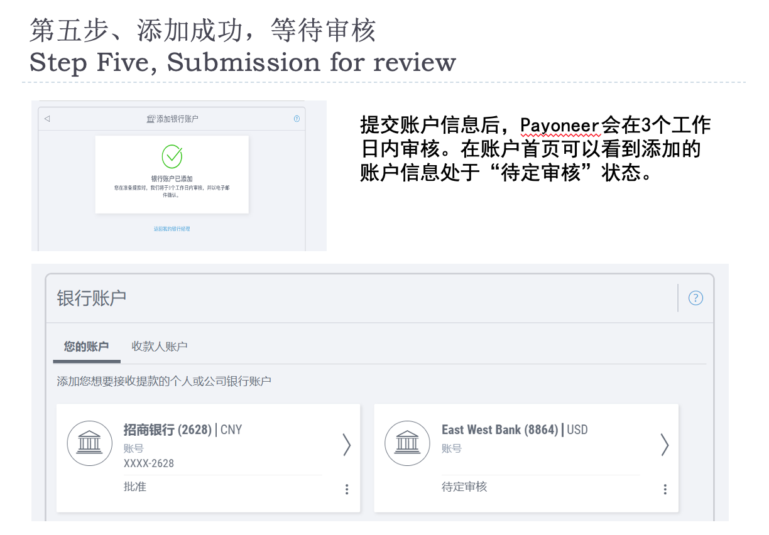The height and width of the screenshot is (535, 769).
Task: Click the East West Bank (8864) account name
Action: pyautogui.click(x=499, y=430)
